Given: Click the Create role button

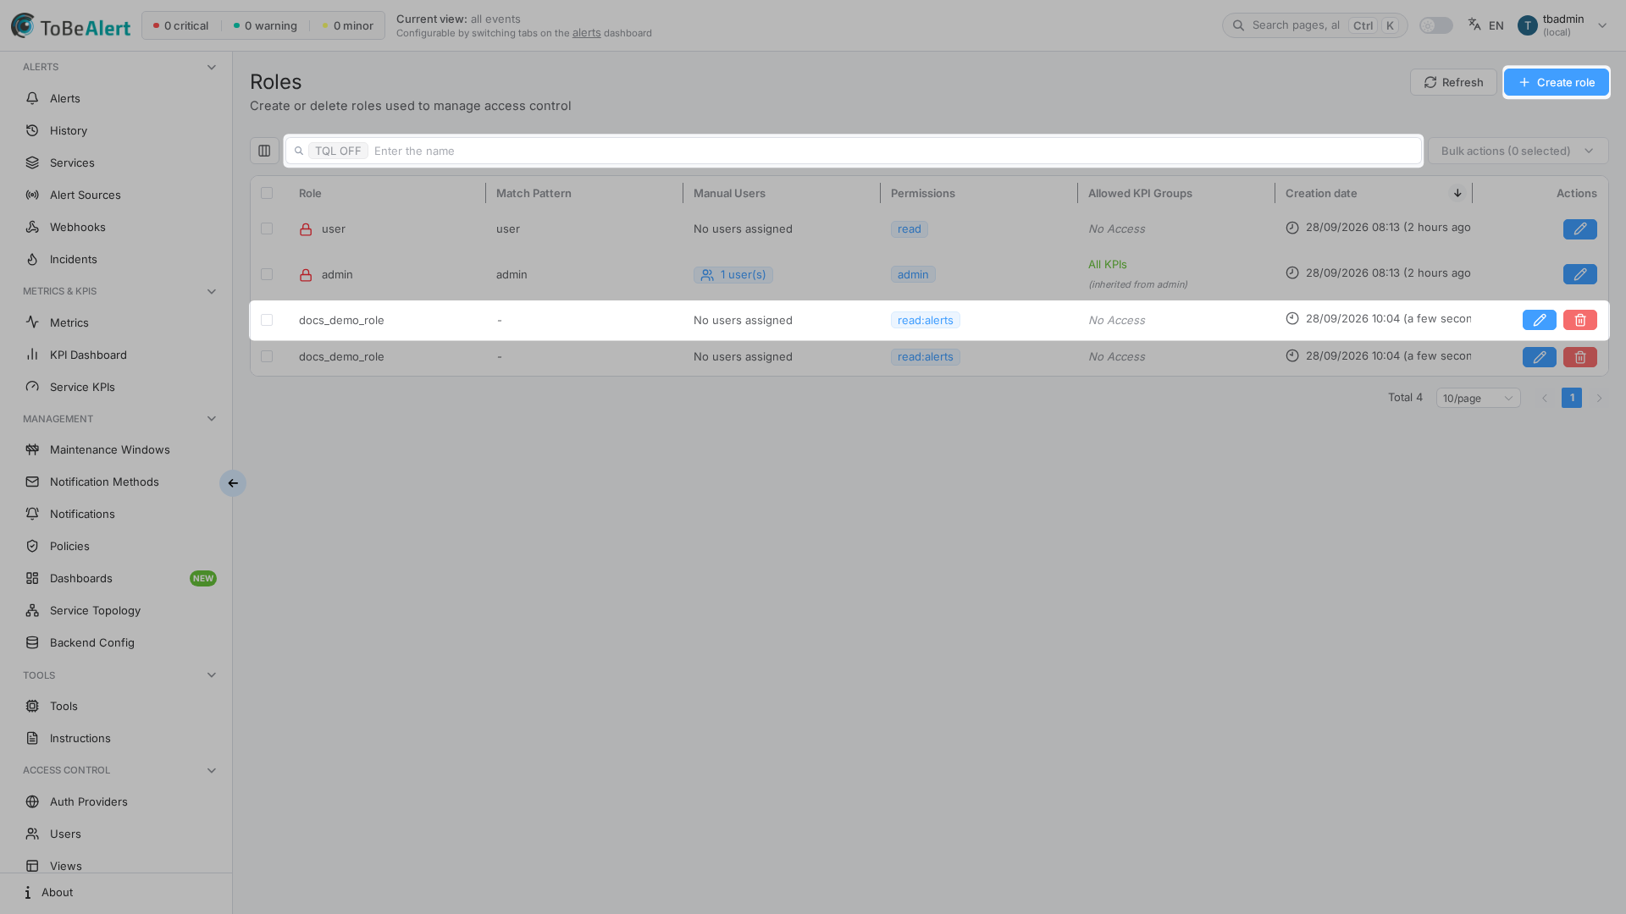Looking at the screenshot, I should [x=1556, y=82].
